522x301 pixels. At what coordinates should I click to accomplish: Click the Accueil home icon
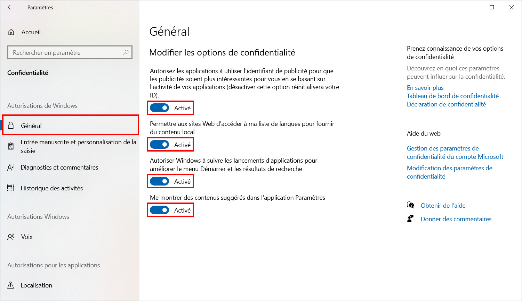pyautogui.click(x=11, y=32)
